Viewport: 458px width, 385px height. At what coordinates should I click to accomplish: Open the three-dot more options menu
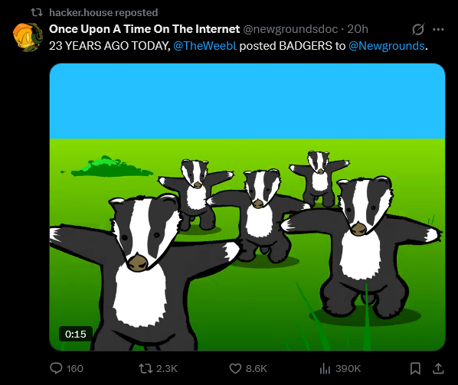tap(438, 29)
